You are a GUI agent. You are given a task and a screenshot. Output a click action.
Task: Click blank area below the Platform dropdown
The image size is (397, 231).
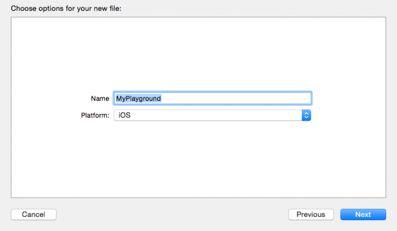pyautogui.click(x=198, y=159)
